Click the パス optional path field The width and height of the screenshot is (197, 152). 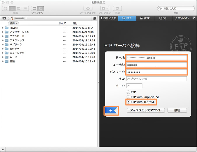156,79
